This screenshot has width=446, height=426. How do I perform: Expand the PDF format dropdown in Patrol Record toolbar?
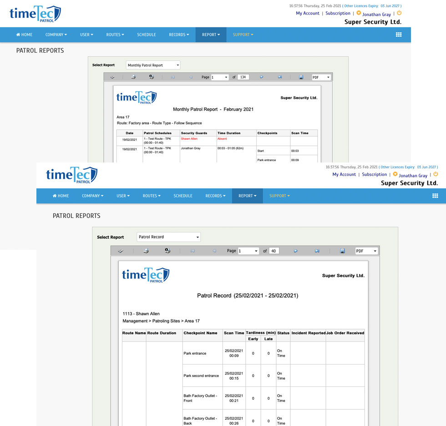pyautogui.click(x=366, y=251)
